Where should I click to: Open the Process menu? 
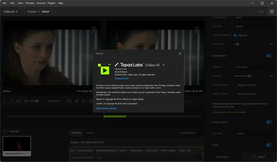coord(30,3)
